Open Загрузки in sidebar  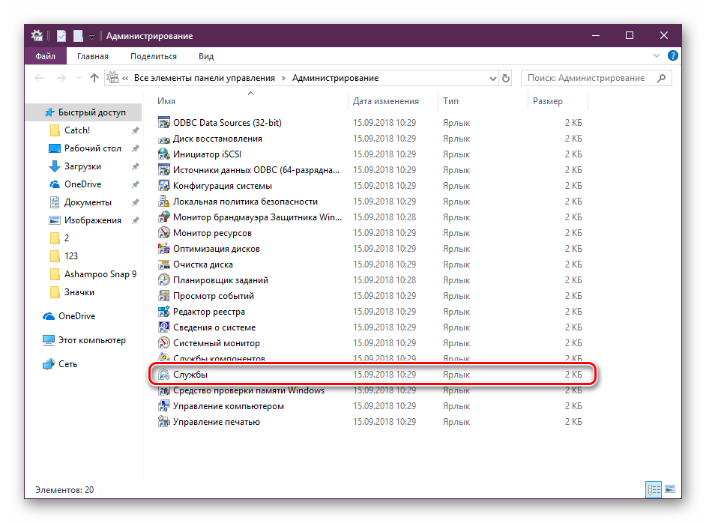[x=82, y=166]
